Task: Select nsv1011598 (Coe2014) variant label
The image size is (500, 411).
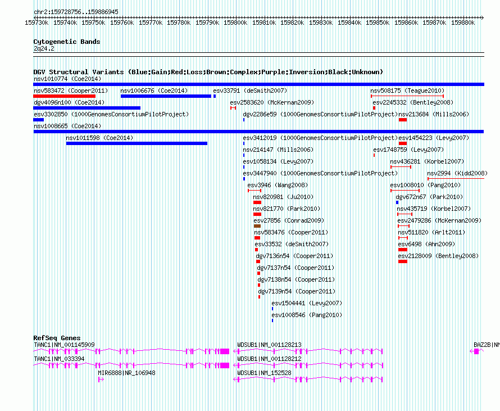Action: [x=99, y=138]
